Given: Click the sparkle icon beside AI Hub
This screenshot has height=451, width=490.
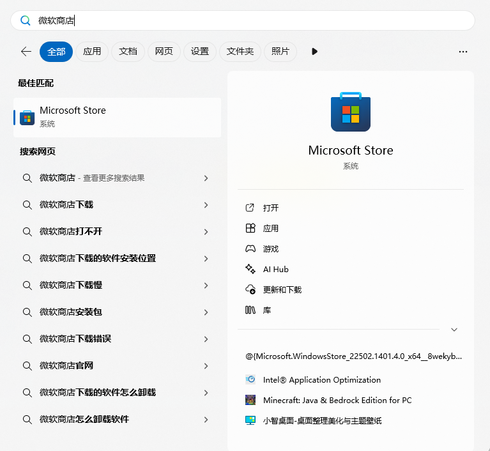Looking at the screenshot, I should pyautogui.click(x=250, y=269).
